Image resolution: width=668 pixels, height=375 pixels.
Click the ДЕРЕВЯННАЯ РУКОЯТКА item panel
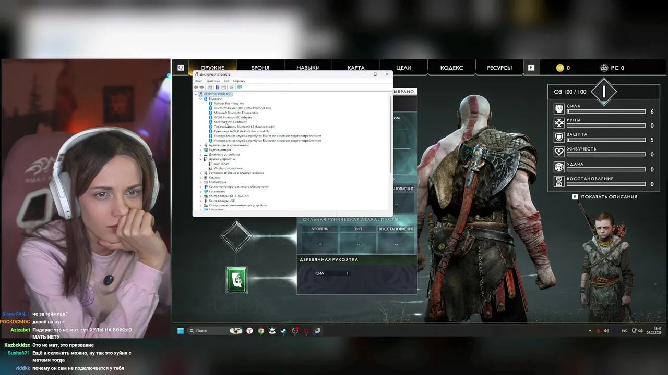(x=357, y=274)
